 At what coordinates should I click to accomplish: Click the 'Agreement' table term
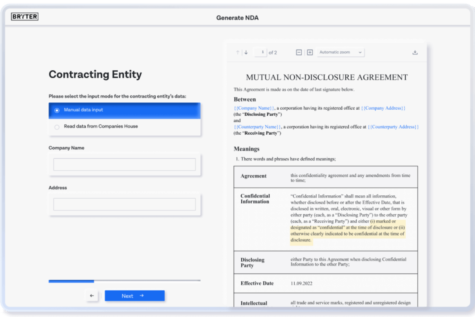tap(254, 176)
